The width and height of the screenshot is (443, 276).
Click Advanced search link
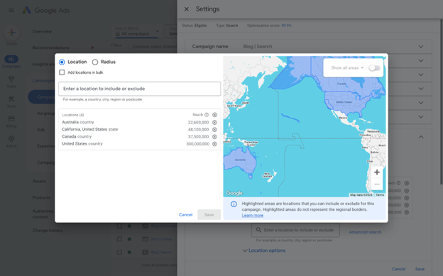coord(365,232)
